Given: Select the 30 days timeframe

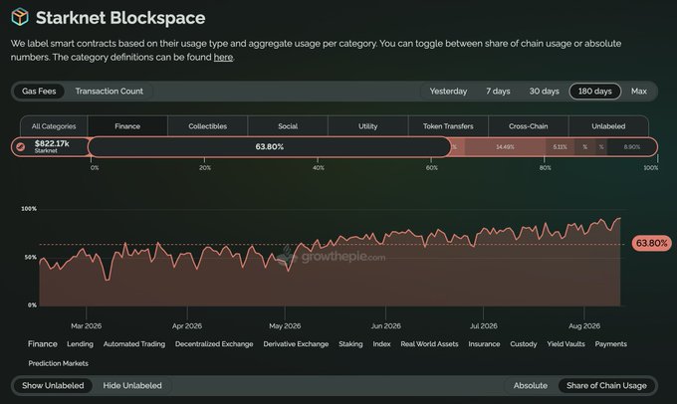Looking at the screenshot, I should 544,92.
